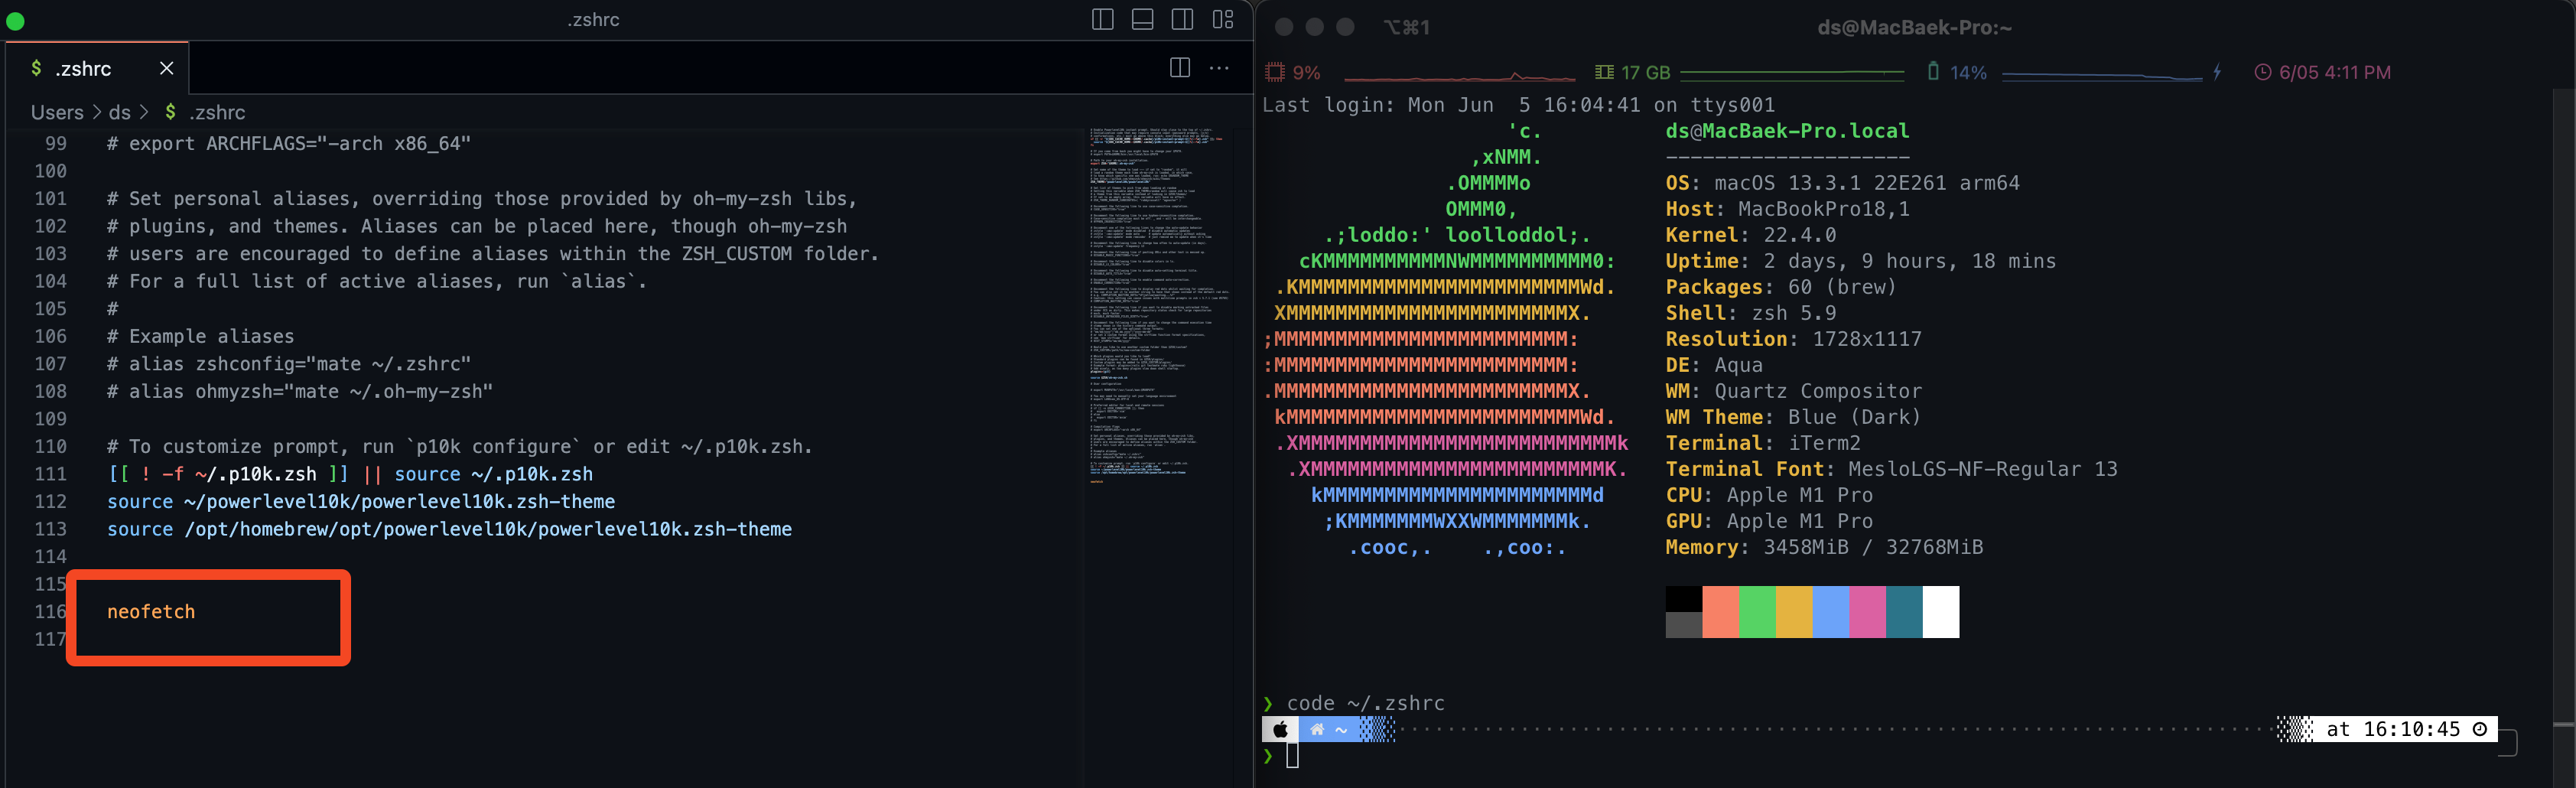Open the ds breadcrumb segment
The image size is (2576, 788).
point(120,112)
